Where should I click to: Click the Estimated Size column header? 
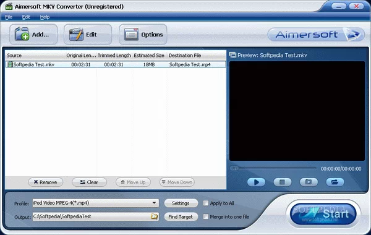pyautogui.click(x=149, y=56)
